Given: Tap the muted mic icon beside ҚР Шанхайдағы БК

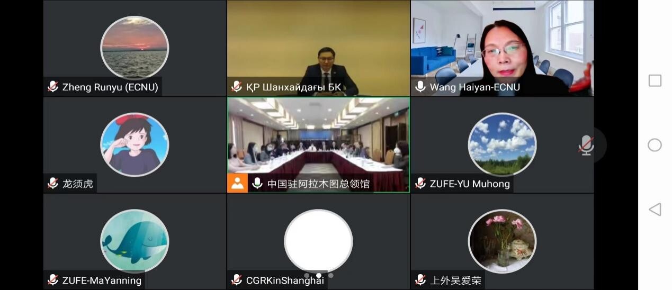Looking at the screenshot, I should (x=237, y=87).
